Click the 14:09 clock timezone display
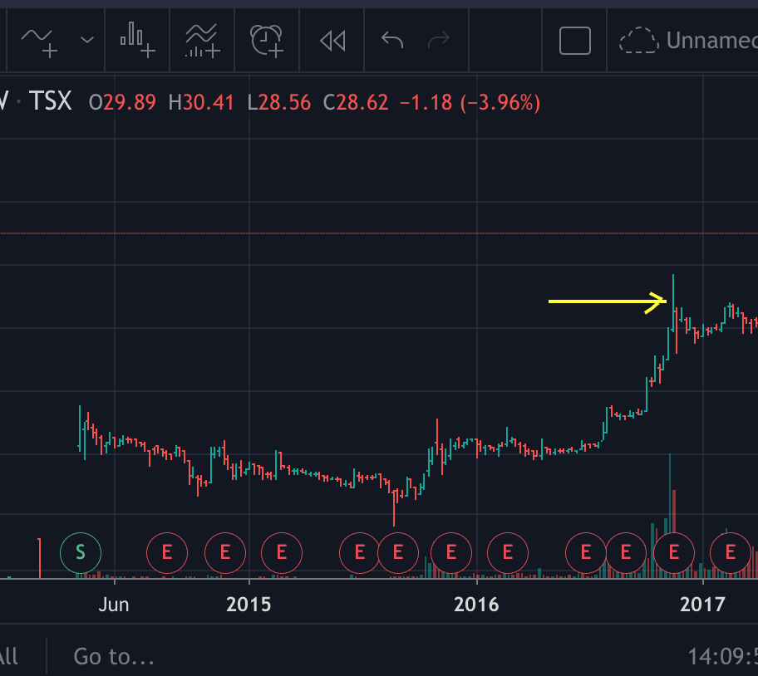758x676 pixels. coord(723,657)
